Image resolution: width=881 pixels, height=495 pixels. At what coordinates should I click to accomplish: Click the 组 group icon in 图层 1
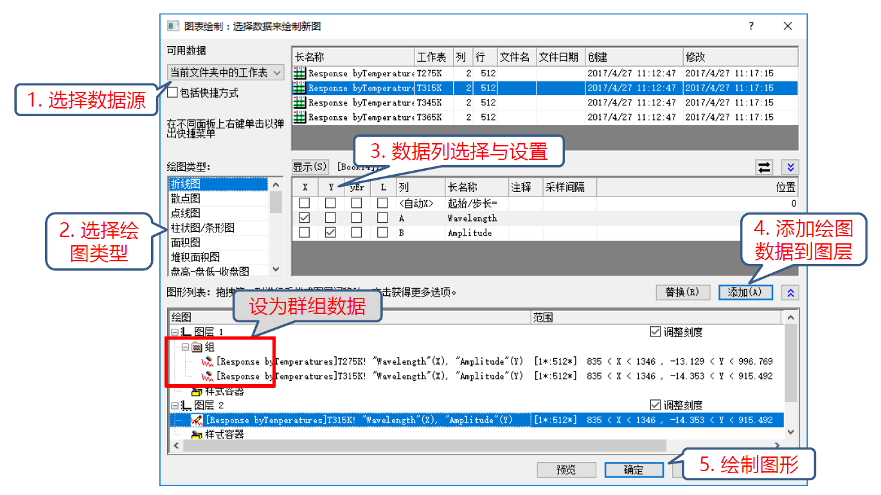coord(197,347)
